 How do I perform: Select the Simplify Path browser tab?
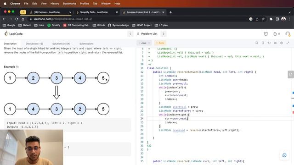coord(94,12)
